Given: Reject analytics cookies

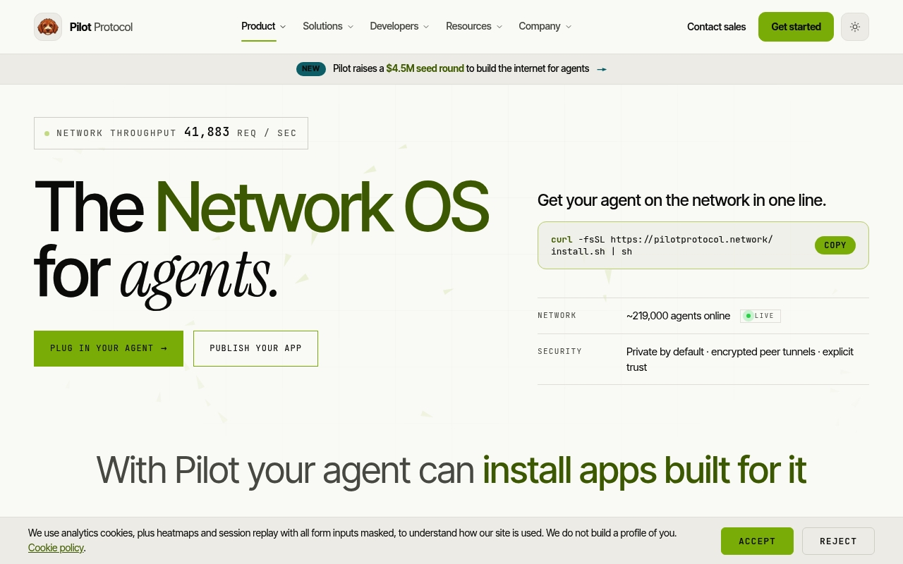Looking at the screenshot, I should 838,541.
